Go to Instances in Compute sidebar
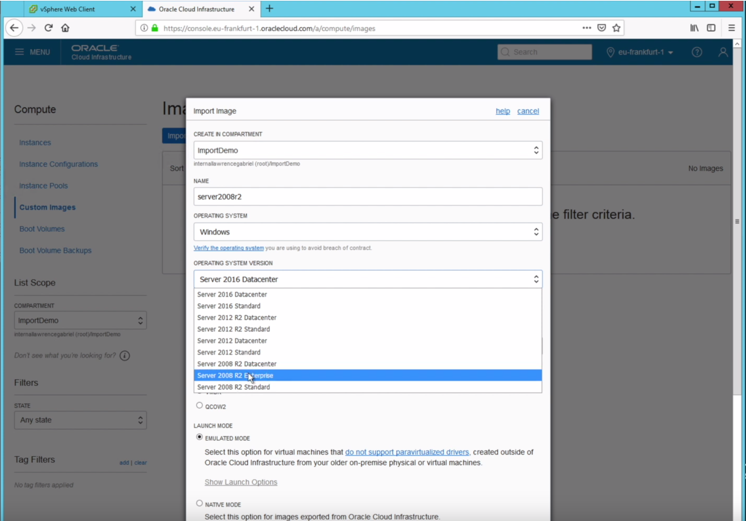The height and width of the screenshot is (521, 746). coord(35,142)
